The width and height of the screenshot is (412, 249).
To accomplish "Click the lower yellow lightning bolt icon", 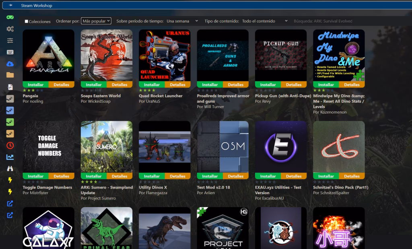I will pos(10,192).
